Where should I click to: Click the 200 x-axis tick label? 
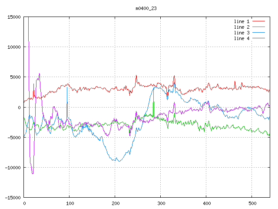point(115,203)
